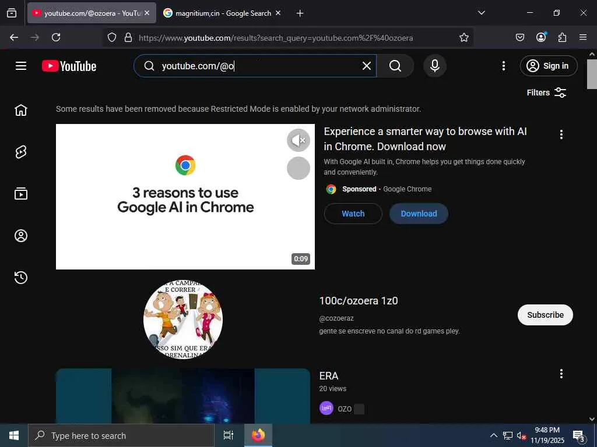Go back to the previous page
Image resolution: width=597 pixels, height=447 pixels.
[x=14, y=37]
